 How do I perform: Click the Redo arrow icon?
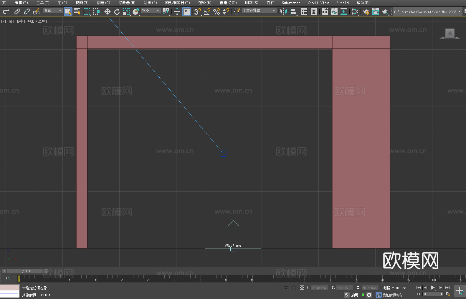[6, 11]
